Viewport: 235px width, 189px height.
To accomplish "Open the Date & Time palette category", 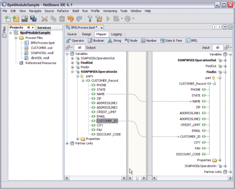I will [171, 41].
